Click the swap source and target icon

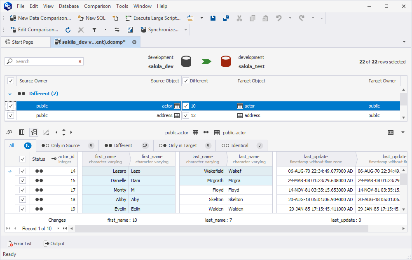coord(117,30)
